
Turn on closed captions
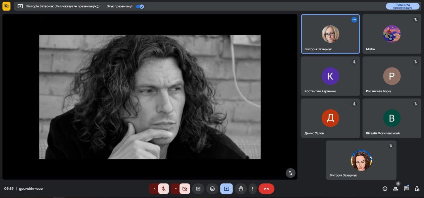198,189
